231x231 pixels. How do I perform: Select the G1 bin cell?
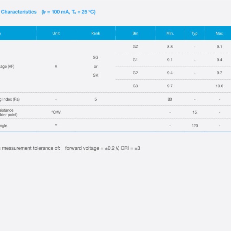click(x=135, y=60)
